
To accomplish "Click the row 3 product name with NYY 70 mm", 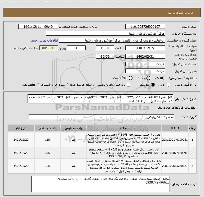I will point(124,166).
